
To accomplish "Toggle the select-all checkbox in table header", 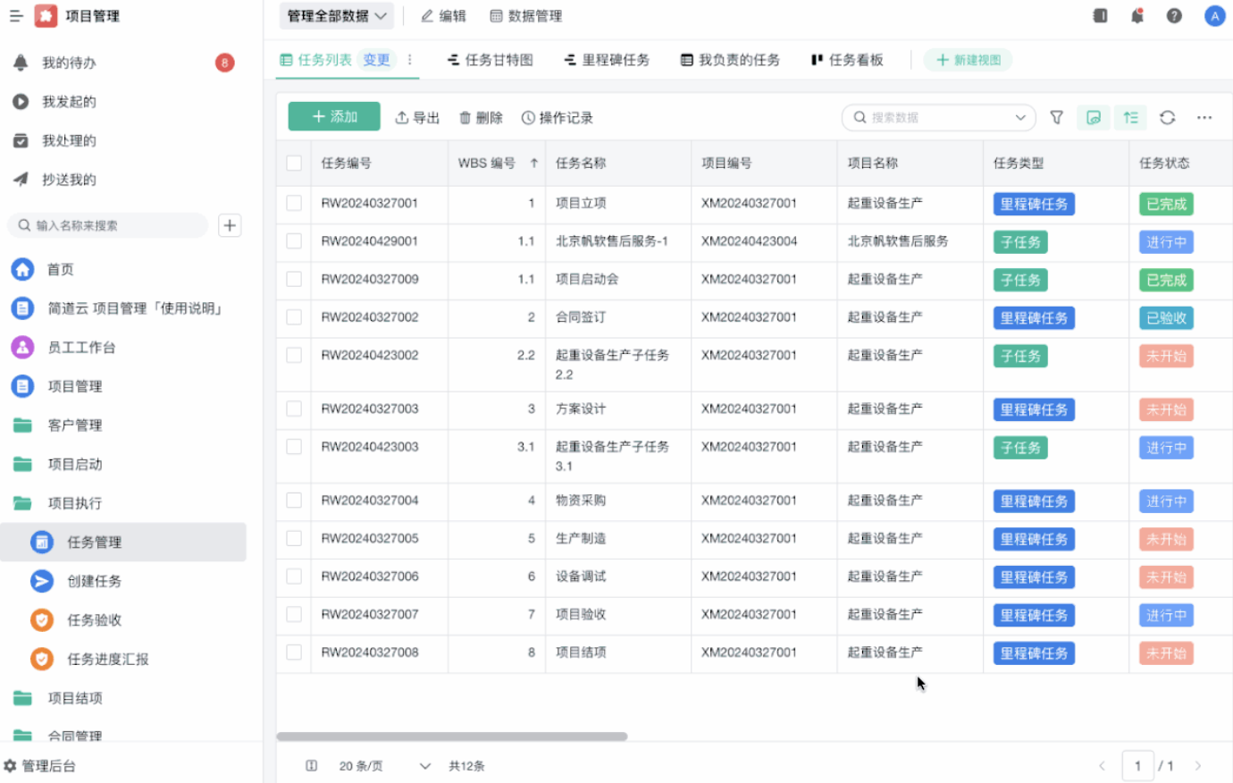I will [x=293, y=164].
